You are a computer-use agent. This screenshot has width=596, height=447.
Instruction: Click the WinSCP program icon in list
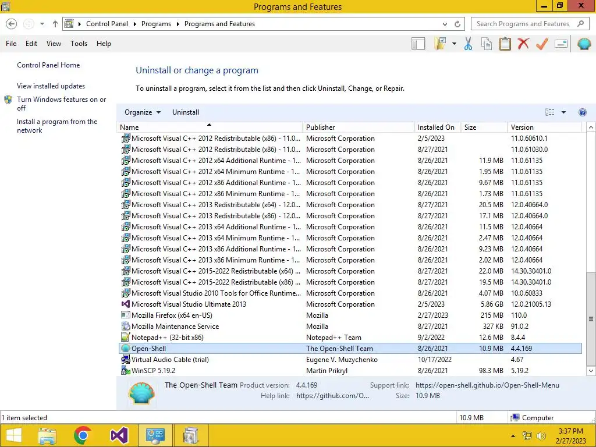(126, 370)
